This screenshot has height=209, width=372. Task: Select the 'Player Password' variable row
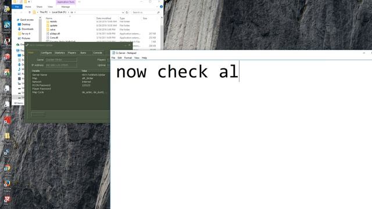point(70,89)
